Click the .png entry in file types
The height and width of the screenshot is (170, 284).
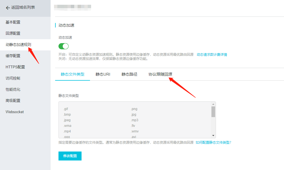pos(134,109)
